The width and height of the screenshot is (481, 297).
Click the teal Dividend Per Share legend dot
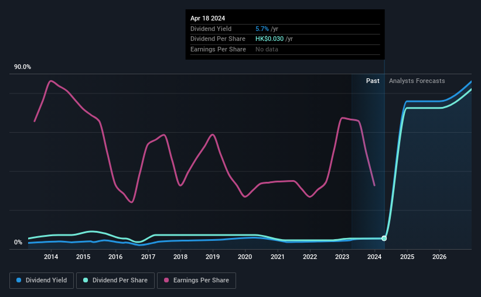point(86,280)
